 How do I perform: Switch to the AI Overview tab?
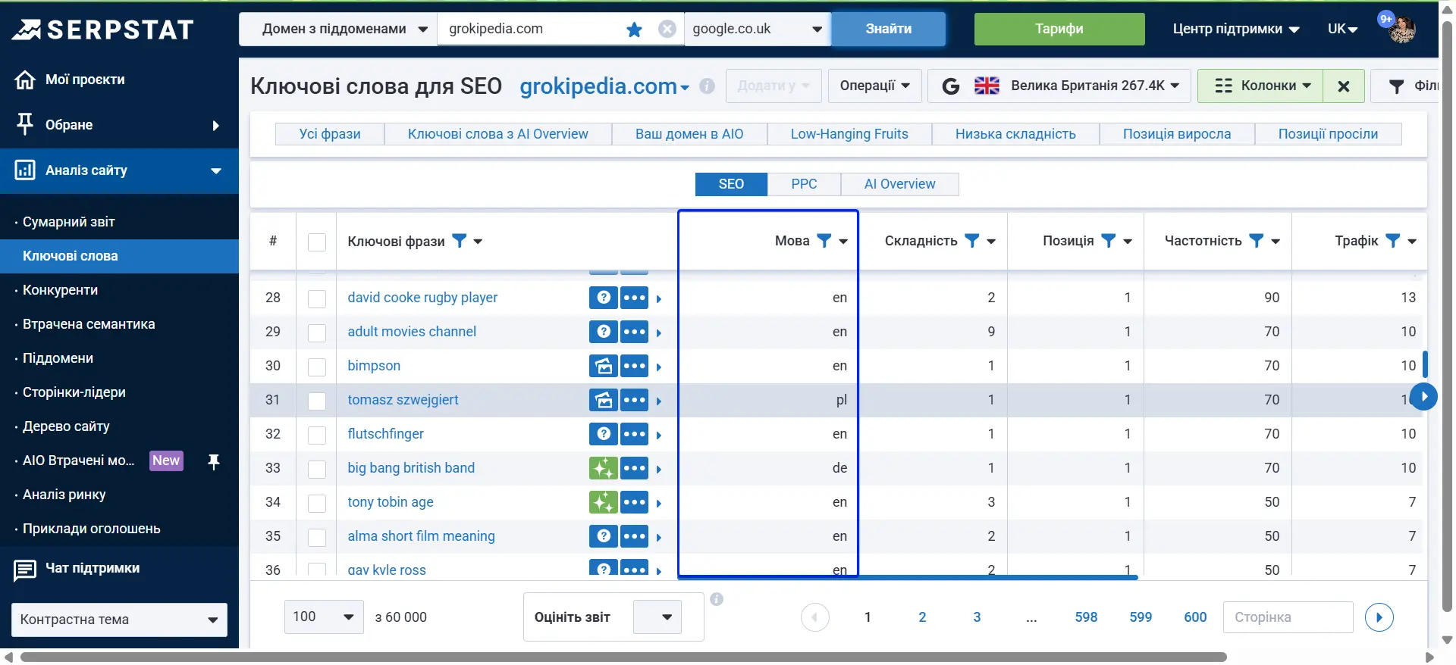point(899,184)
